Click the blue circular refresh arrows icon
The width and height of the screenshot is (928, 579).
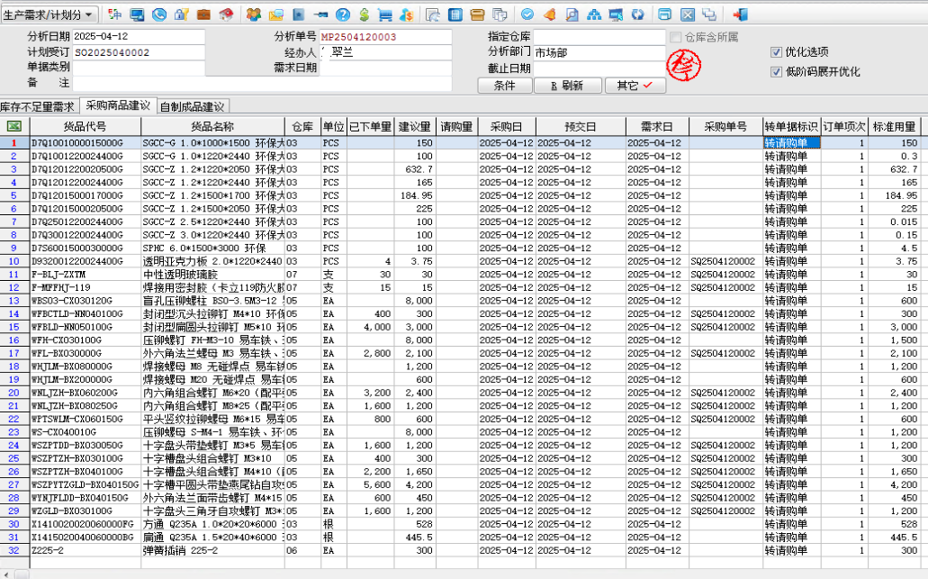tap(637, 14)
